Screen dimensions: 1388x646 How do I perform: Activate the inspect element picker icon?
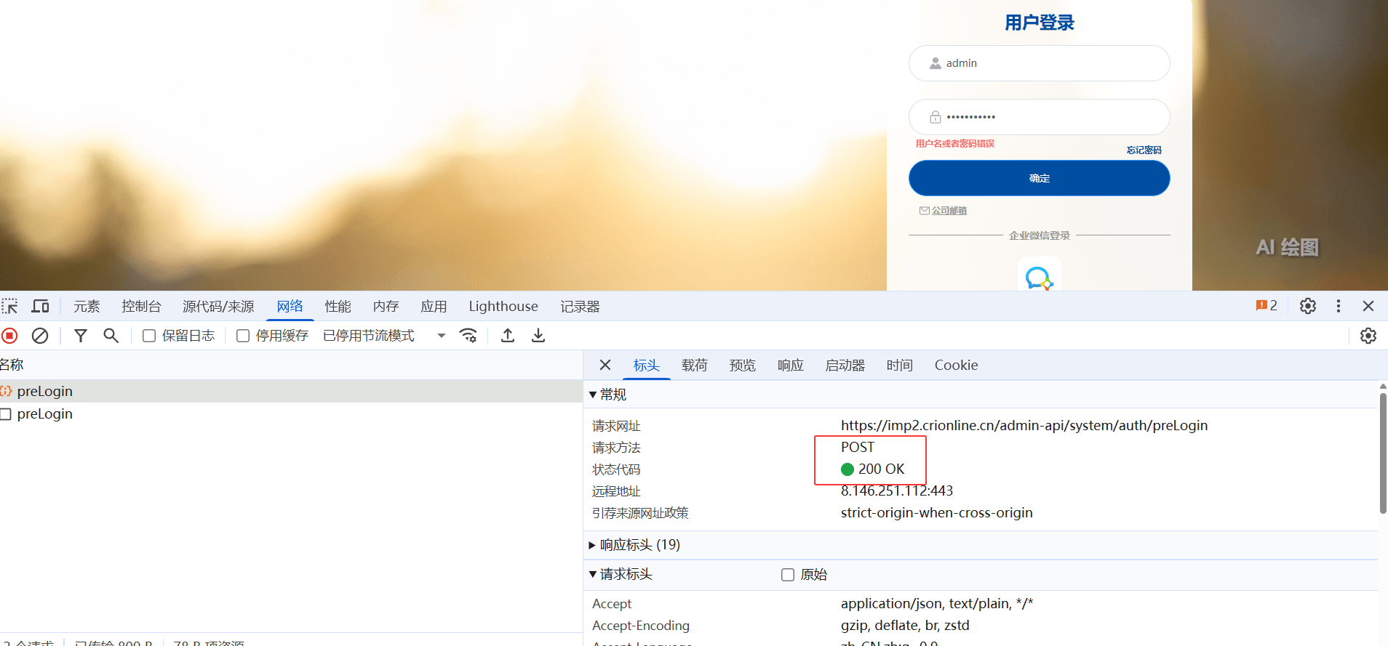click(x=9, y=306)
